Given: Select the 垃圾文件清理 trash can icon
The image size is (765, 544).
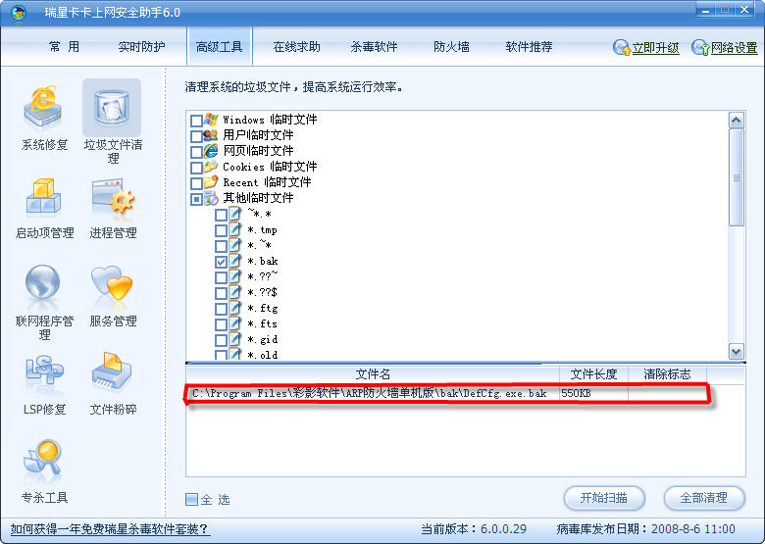Looking at the screenshot, I should click(x=112, y=108).
